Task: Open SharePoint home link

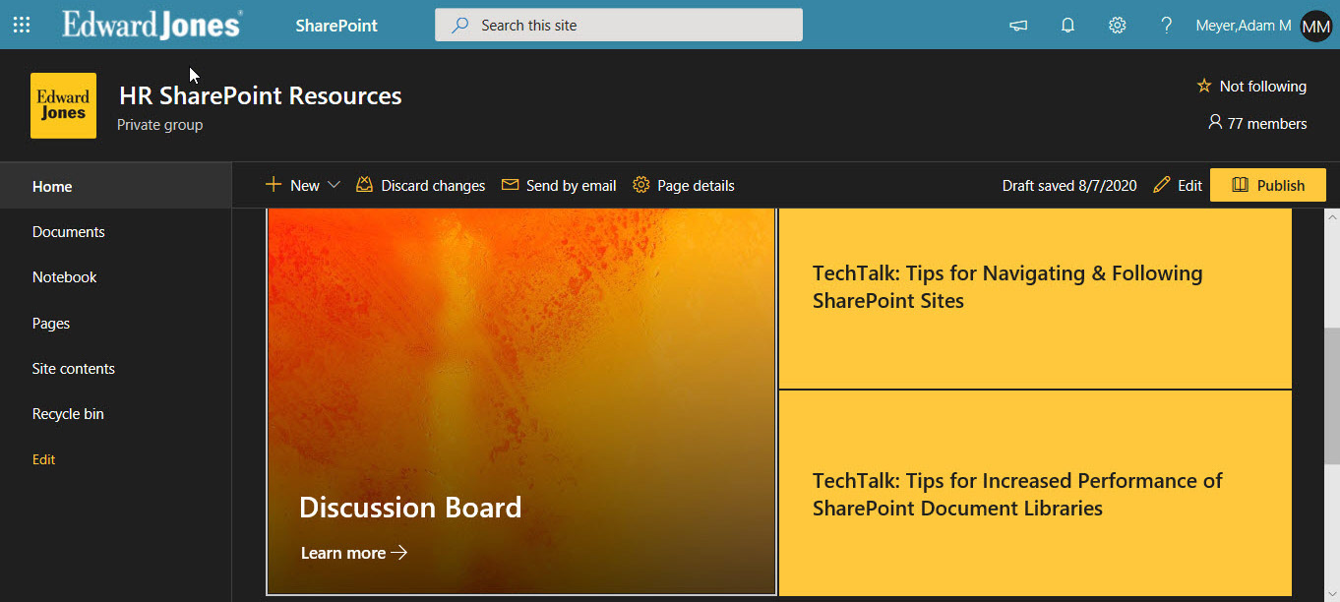Action: [x=336, y=26]
